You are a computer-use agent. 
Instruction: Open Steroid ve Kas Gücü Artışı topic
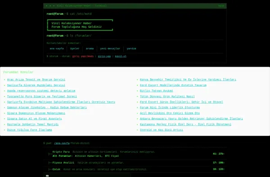click(162, 130)
